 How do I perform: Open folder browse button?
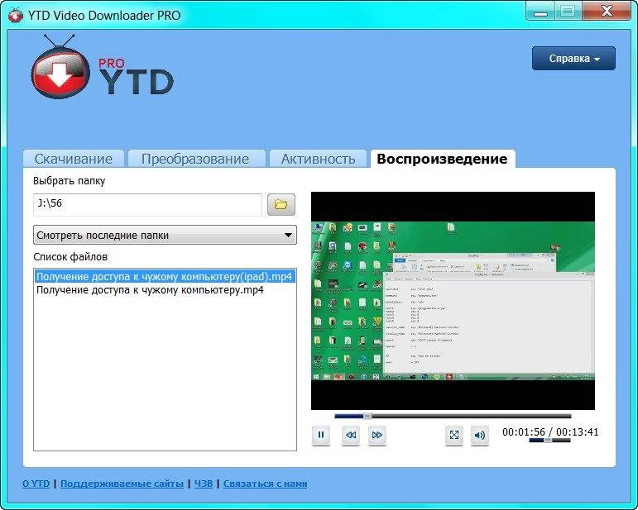point(281,204)
